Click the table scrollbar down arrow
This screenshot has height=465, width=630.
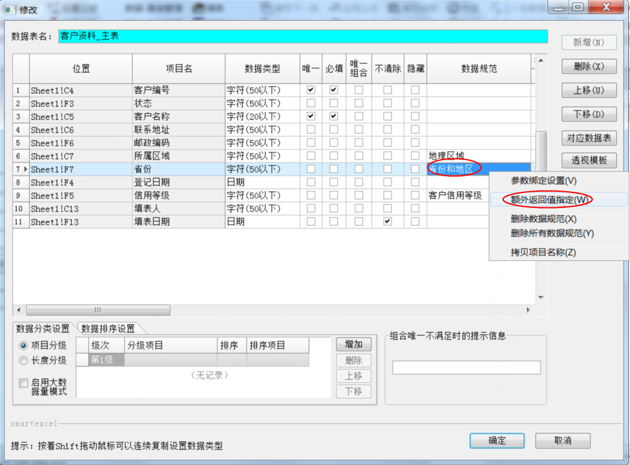click(541, 298)
